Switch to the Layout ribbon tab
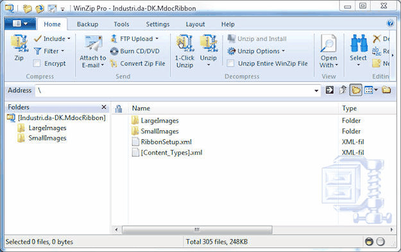The image size is (401, 252). tap(195, 24)
